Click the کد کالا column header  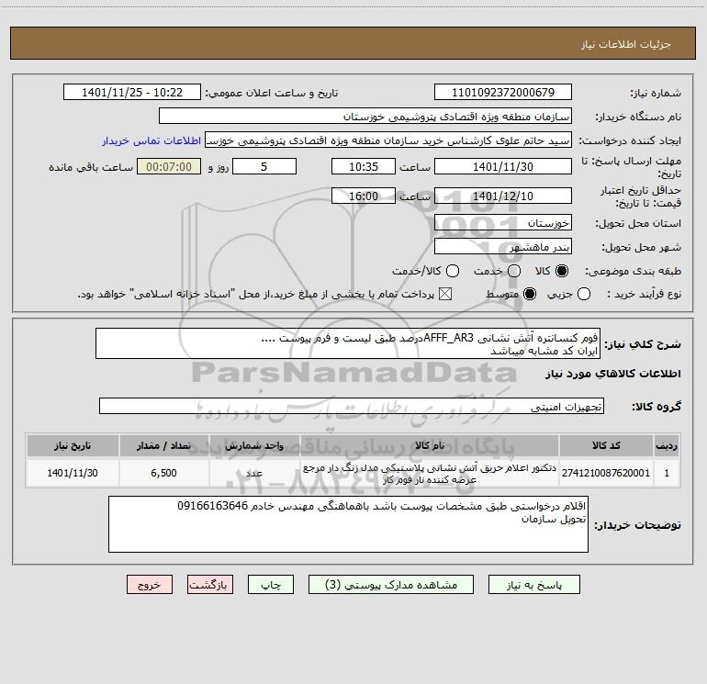[x=606, y=445]
